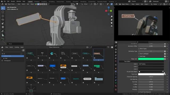Switch to the Modeling workspace tab
Image resolution: width=170 pixels, height=95 pixels.
click(37, 2)
